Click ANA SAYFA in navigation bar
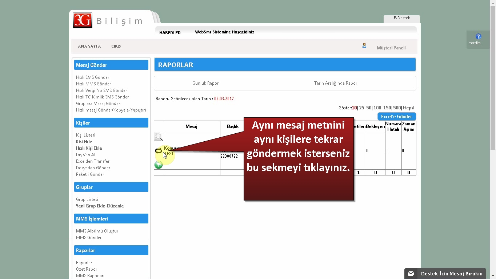 tap(89, 46)
